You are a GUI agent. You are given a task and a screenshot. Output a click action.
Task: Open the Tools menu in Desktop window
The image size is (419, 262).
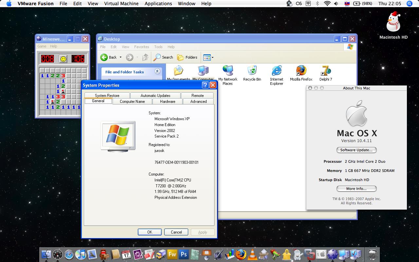click(x=158, y=47)
